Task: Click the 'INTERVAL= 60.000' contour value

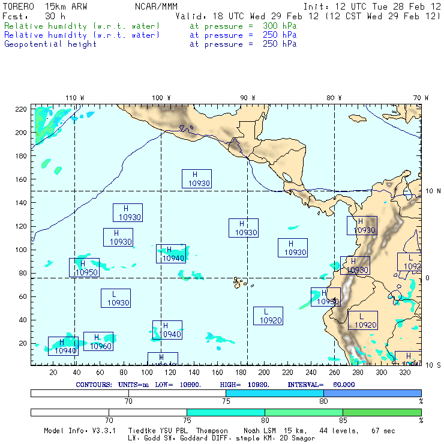Action: (321, 385)
